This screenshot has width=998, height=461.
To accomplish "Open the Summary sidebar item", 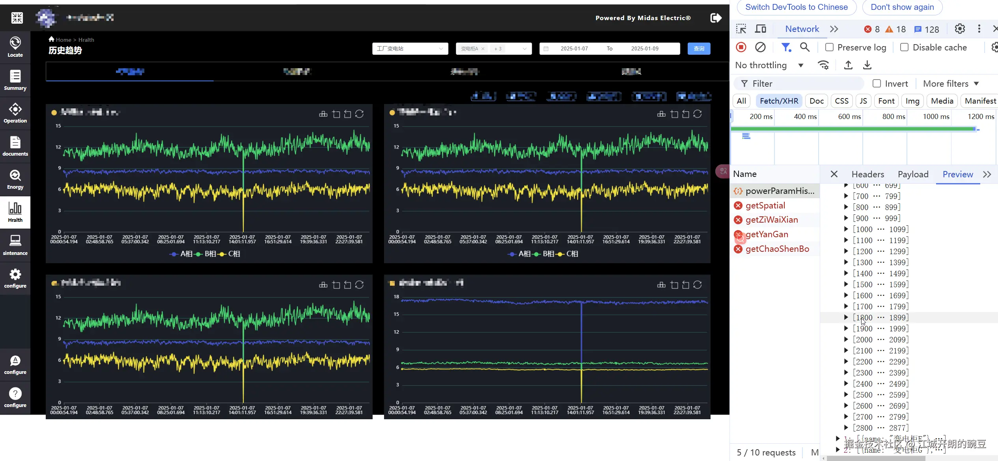I will pyautogui.click(x=15, y=80).
